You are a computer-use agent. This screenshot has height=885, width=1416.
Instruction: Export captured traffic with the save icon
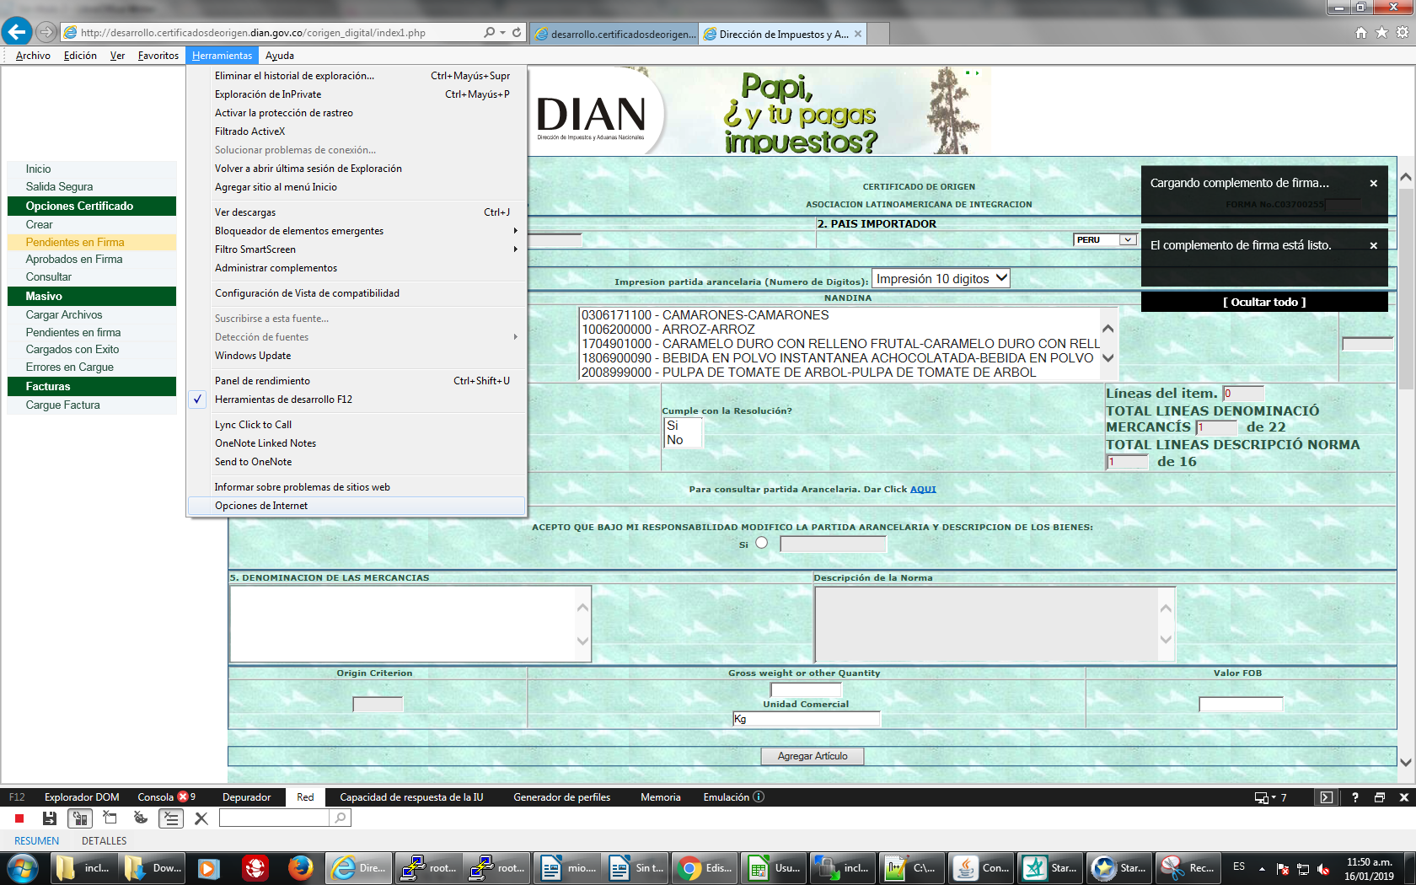(x=50, y=818)
